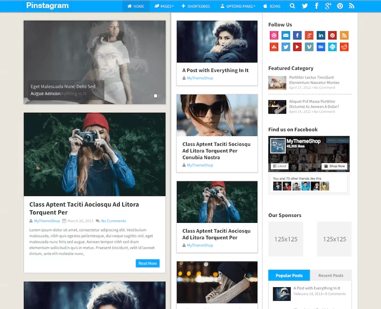Switch to the Recent Posts tab
Image resolution: width=381 pixels, height=309 pixels.
pos(331,275)
